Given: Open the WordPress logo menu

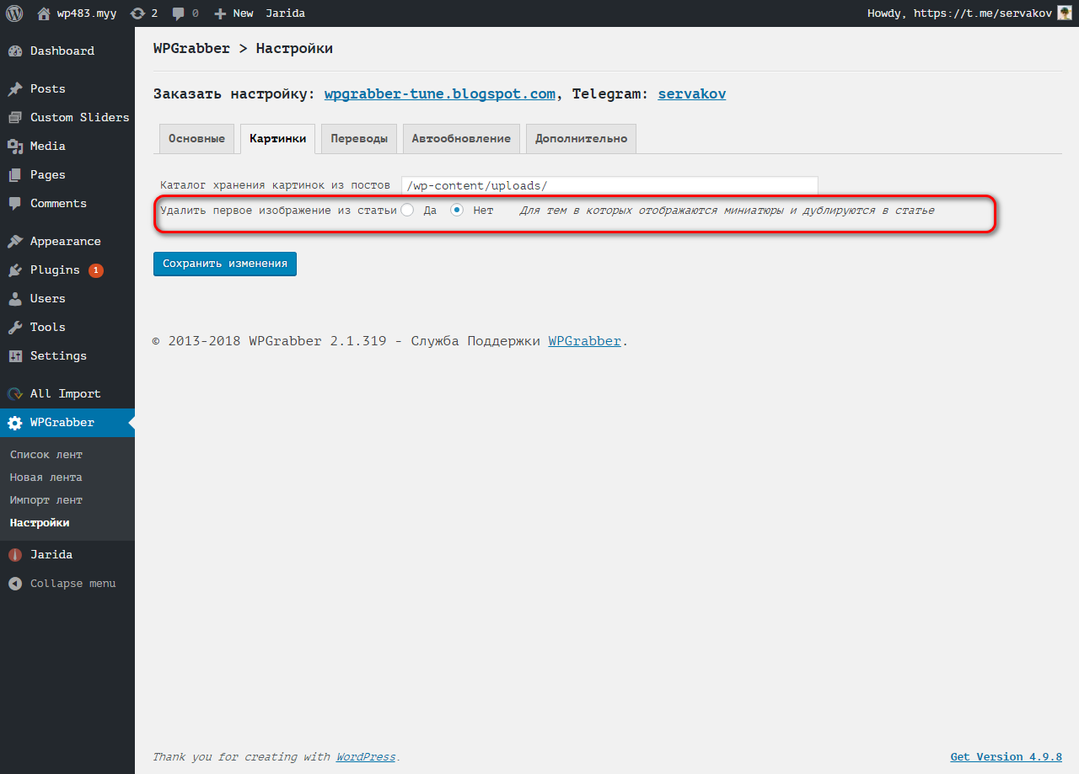Looking at the screenshot, I should pyautogui.click(x=14, y=13).
